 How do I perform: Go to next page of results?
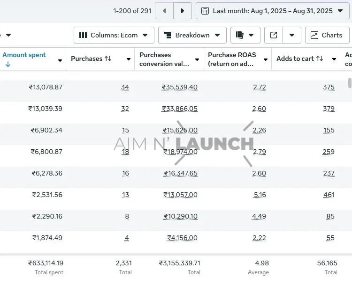point(183,11)
